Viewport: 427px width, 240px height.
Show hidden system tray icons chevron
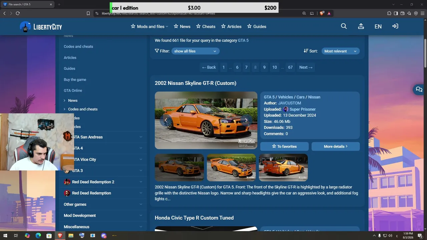(x=374, y=236)
